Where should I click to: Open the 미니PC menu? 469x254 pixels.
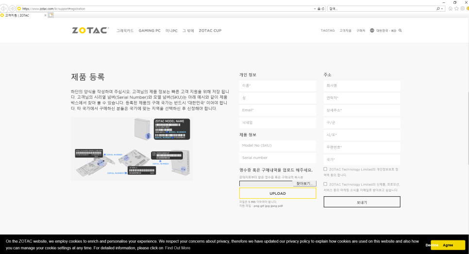[171, 31]
